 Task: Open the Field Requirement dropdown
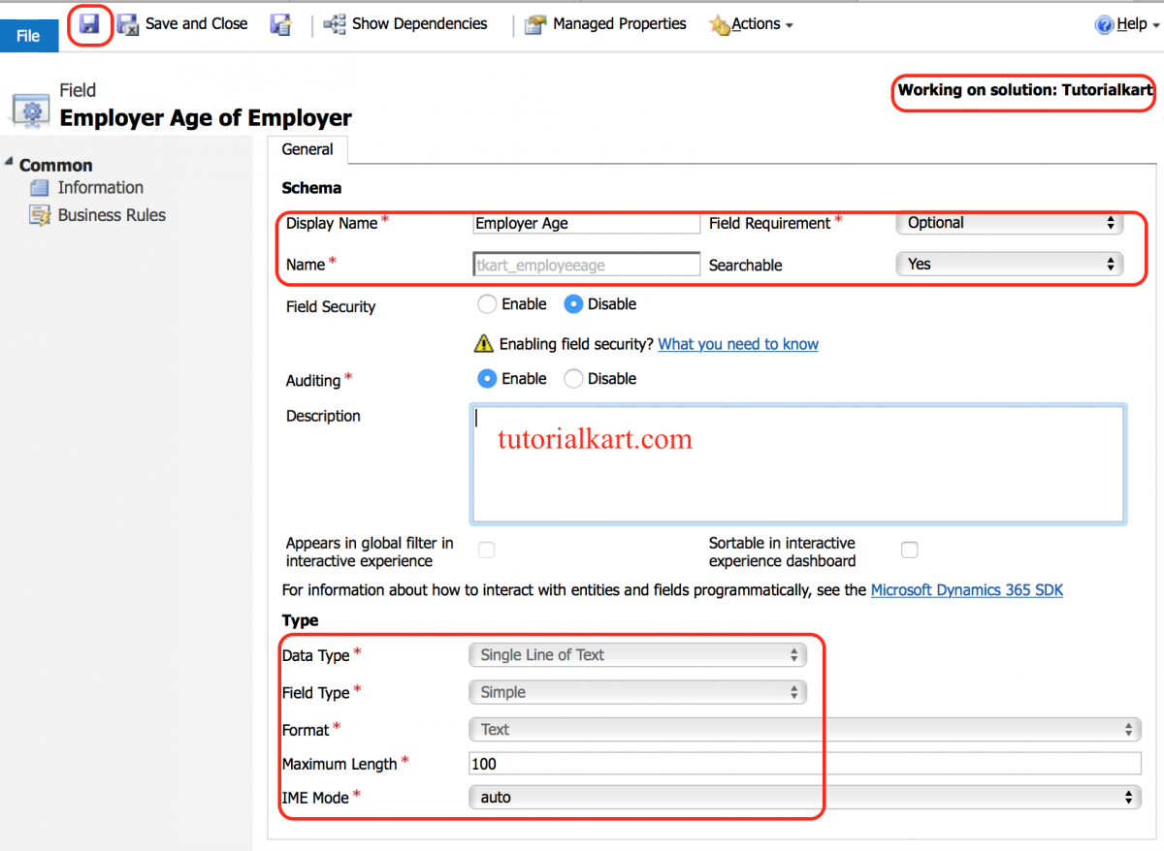(1009, 222)
